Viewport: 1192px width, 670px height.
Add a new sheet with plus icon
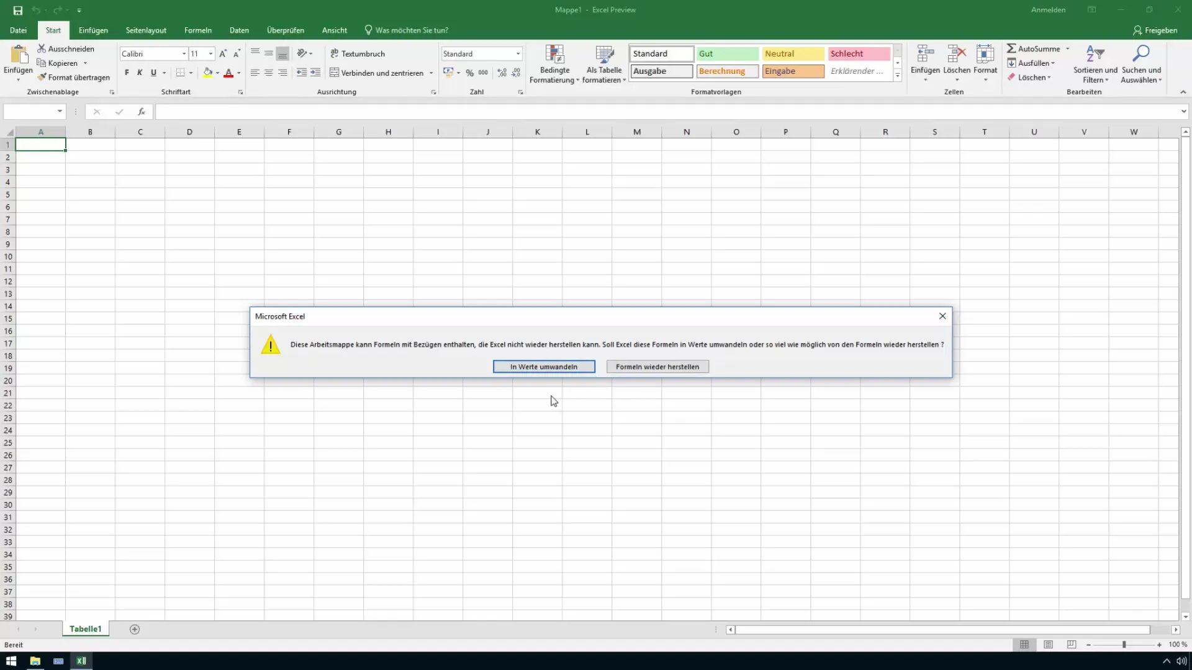point(135,629)
